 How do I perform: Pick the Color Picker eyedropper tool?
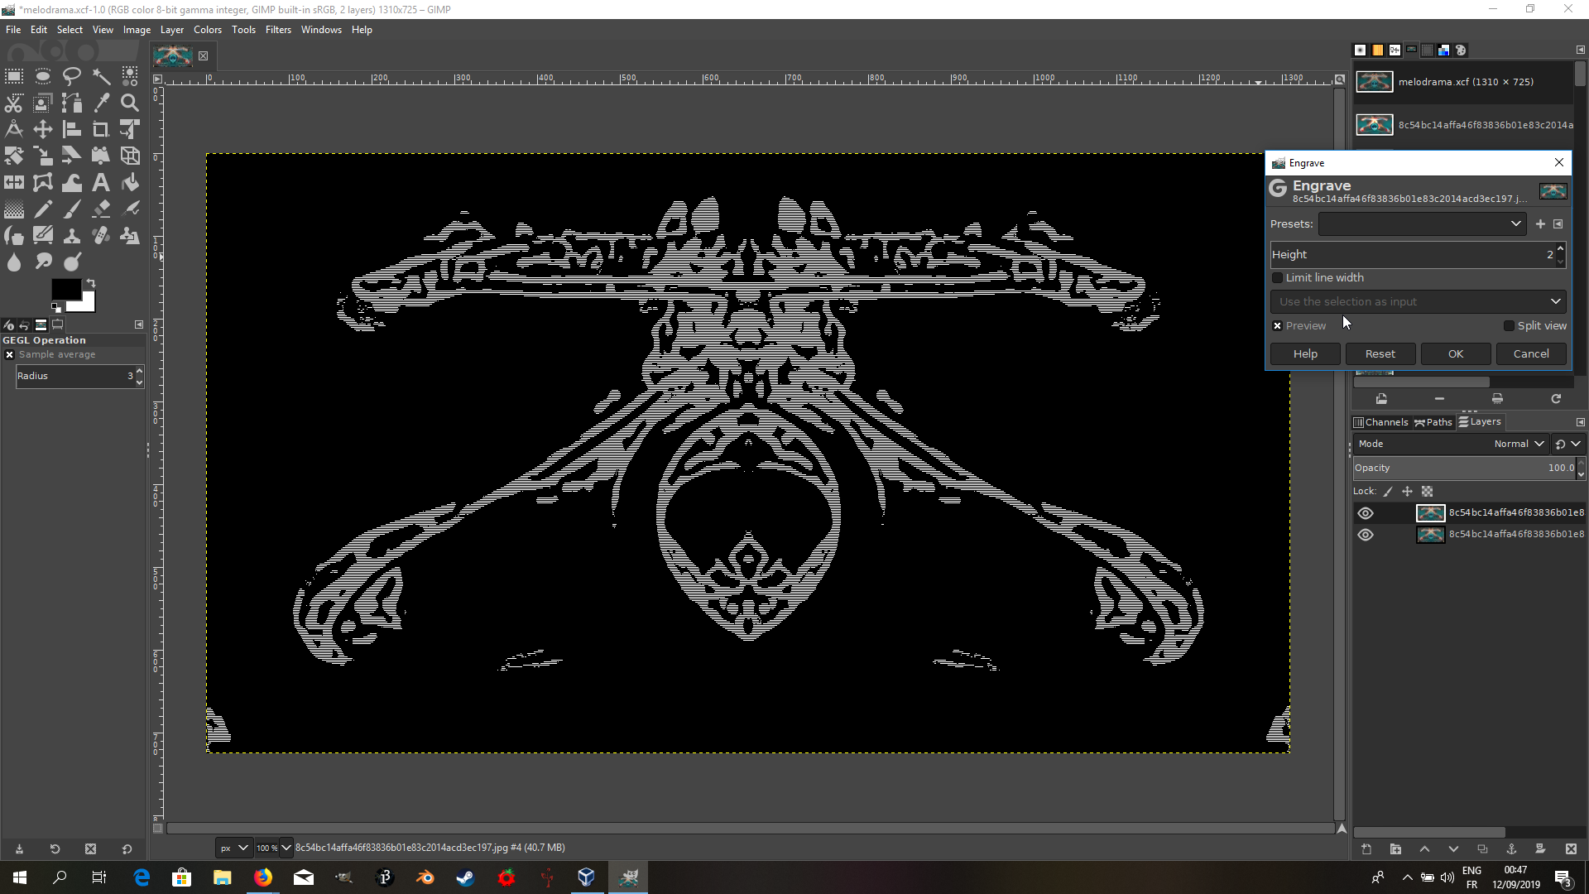[x=101, y=103]
